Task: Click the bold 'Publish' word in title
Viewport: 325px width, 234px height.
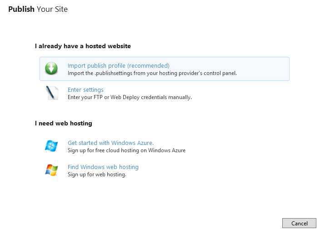Action: pyautogui.click(x=21, y=9)
